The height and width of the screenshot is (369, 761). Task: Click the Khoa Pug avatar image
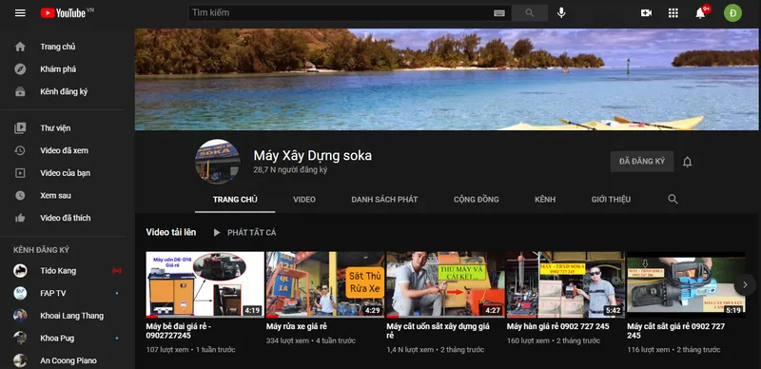coord(20,338)
